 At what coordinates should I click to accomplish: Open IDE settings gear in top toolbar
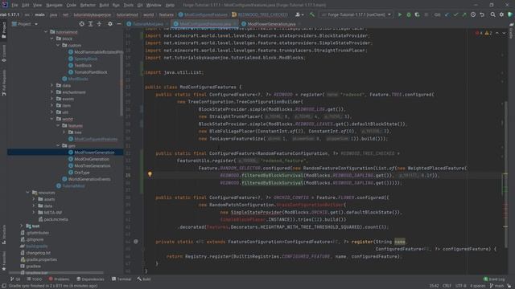501,14
